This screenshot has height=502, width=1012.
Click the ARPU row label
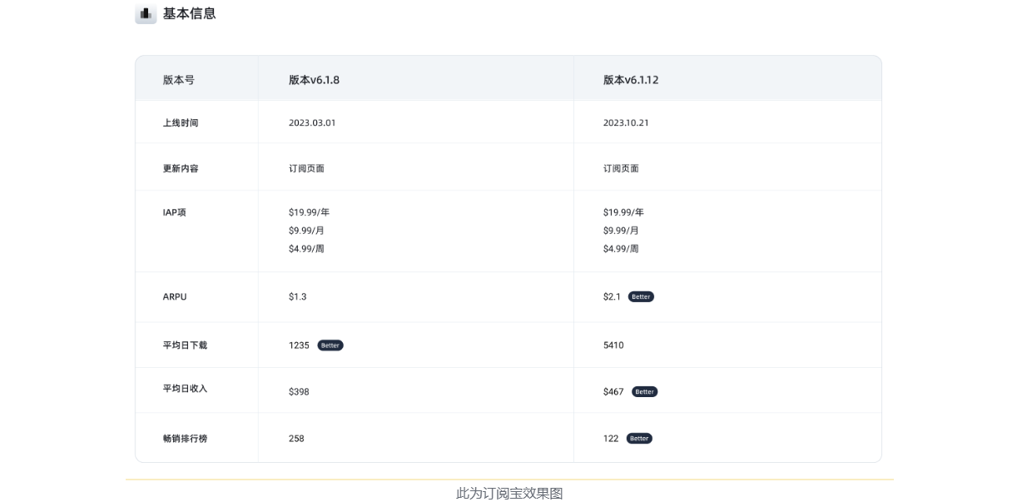click(175, 296)
